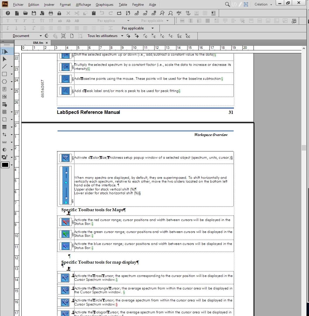Select the object arrow pointer tool

click(4, 59)
